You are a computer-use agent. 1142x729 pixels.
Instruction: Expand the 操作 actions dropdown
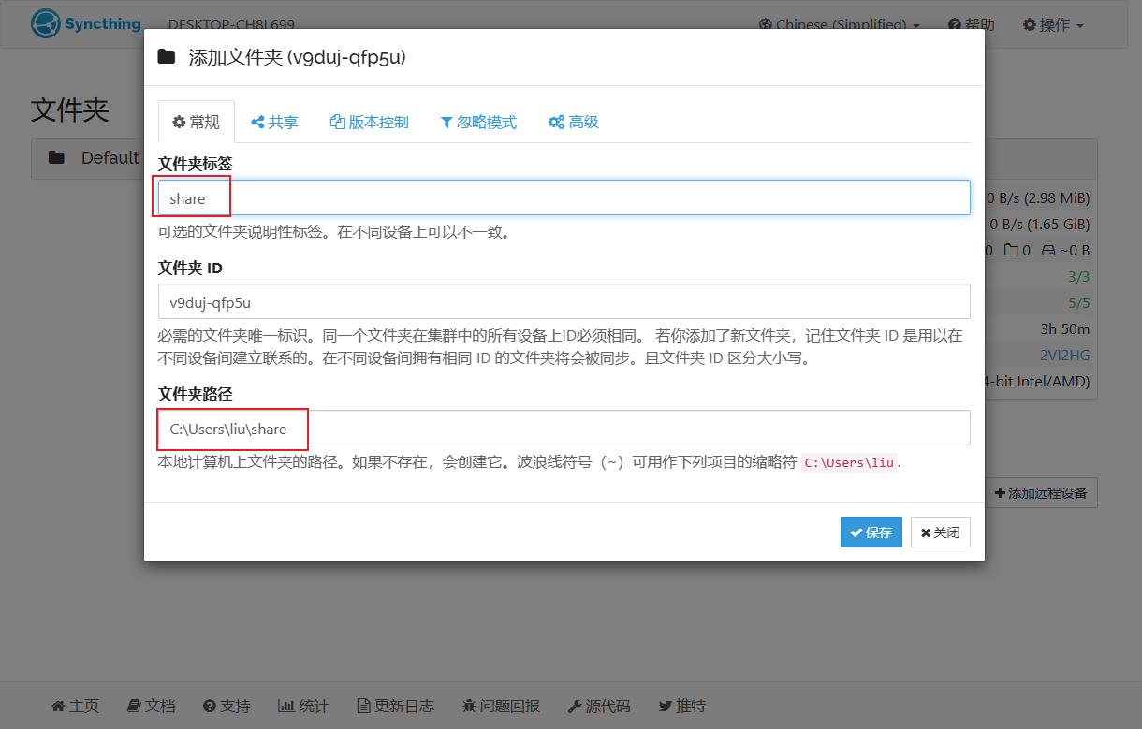click(x=1053, y=24)
